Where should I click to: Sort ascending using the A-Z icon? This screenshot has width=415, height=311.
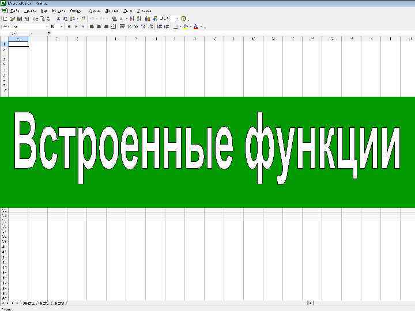point(132,18)
